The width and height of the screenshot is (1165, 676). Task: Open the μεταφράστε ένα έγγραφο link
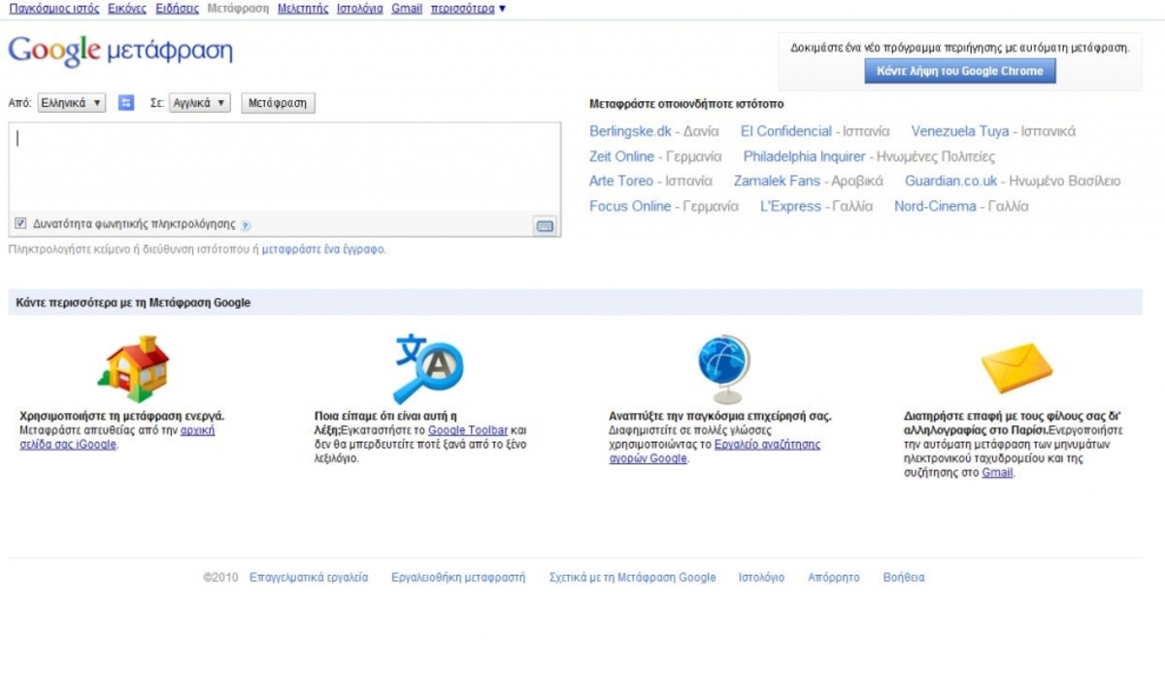(x=323, y=250)
